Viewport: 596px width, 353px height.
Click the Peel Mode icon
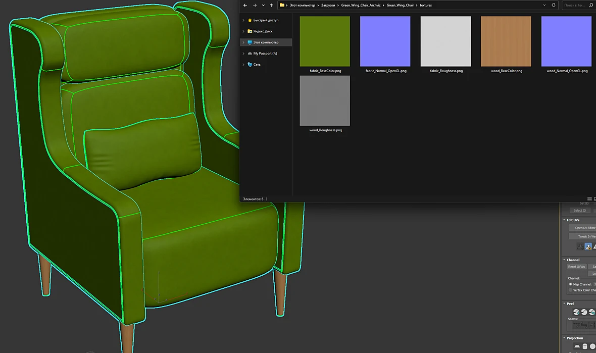pos(584,312)
